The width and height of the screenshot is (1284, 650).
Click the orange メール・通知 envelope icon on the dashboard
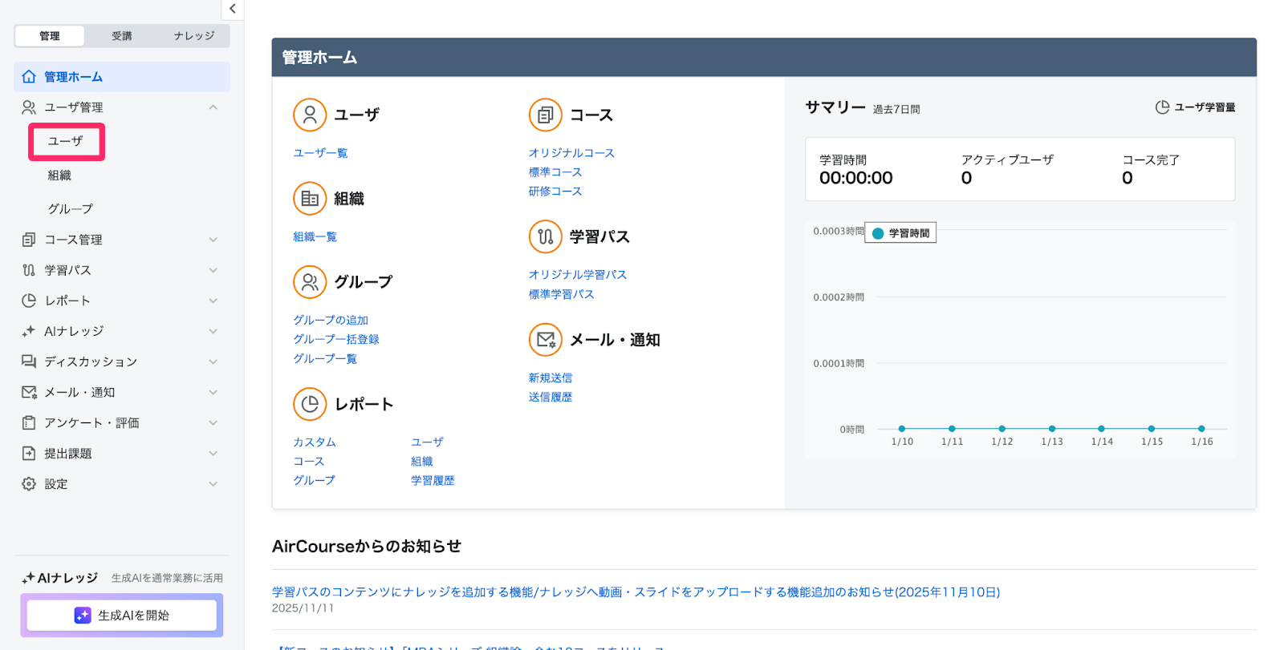[x=546, y=340]
